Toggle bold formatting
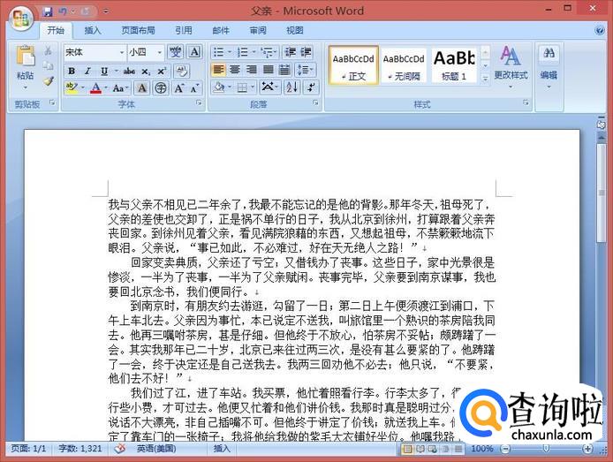This screenshot has width=613, height=462. (x=72, y=71)
